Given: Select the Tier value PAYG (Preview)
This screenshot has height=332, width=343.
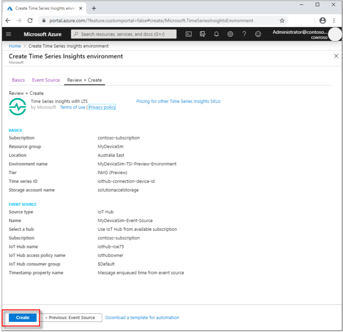Looking at the screenshot, I should coord(113,173).
